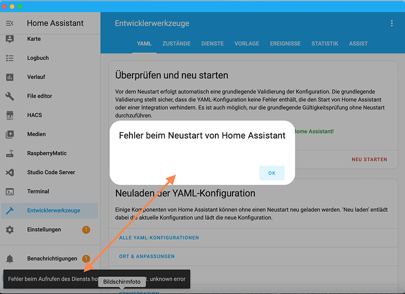Click the 'Überprüfen und neu starten' heading
The width and height of the screenshot is (405, 294).
tap(171, 75)
